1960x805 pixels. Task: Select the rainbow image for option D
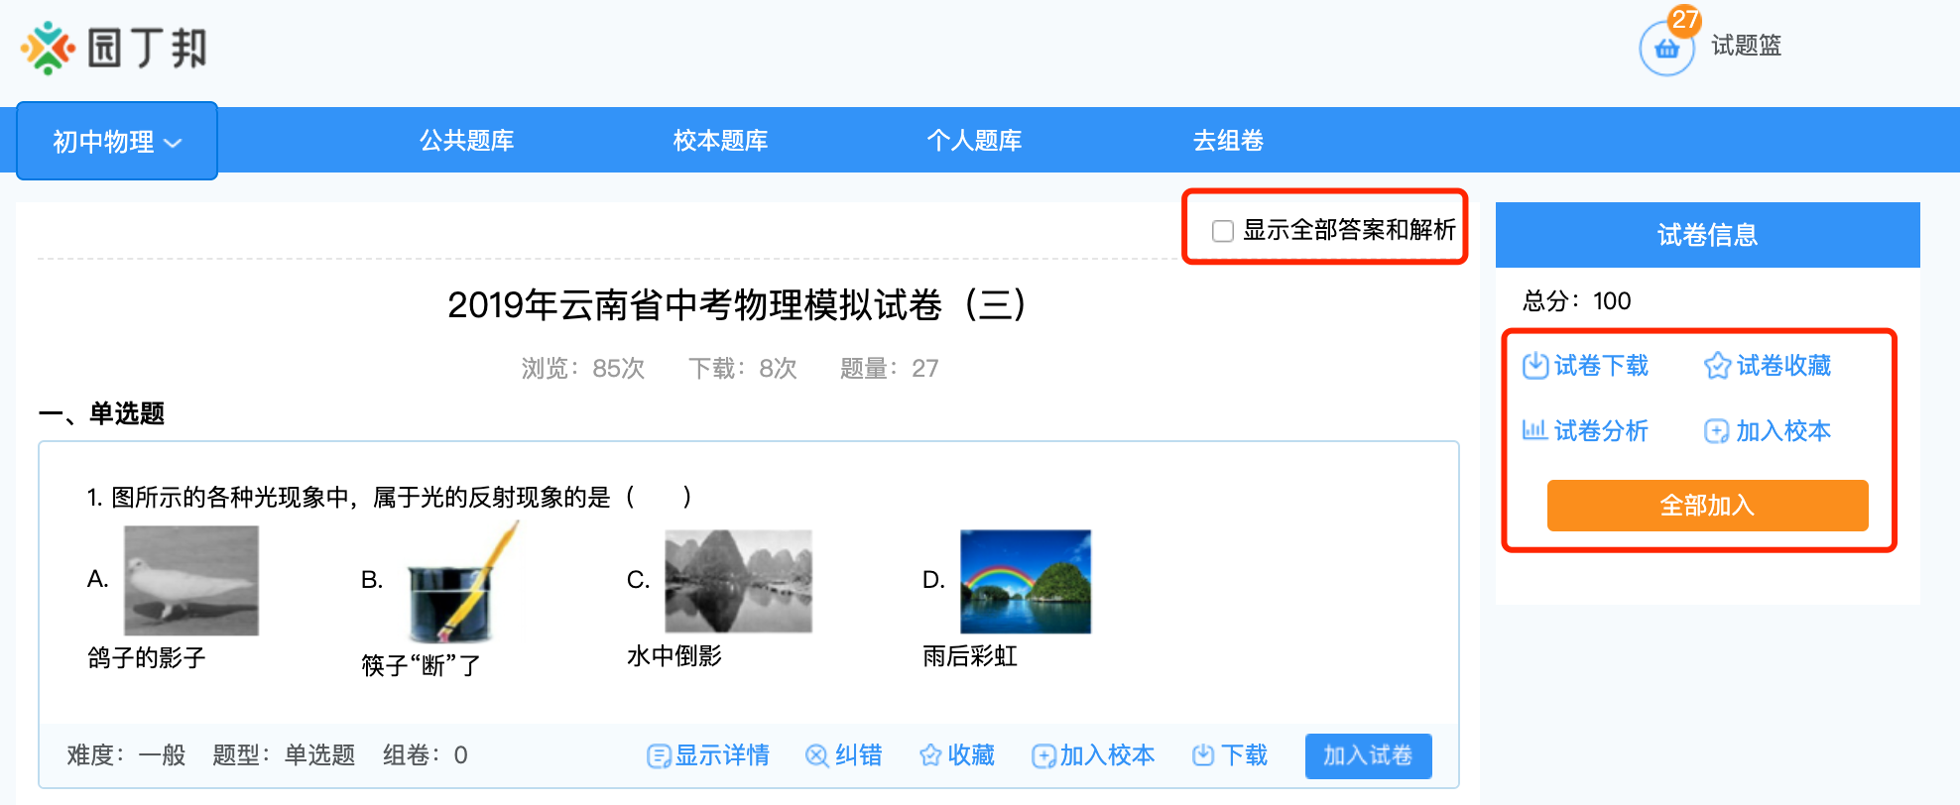pos(1025,582)
